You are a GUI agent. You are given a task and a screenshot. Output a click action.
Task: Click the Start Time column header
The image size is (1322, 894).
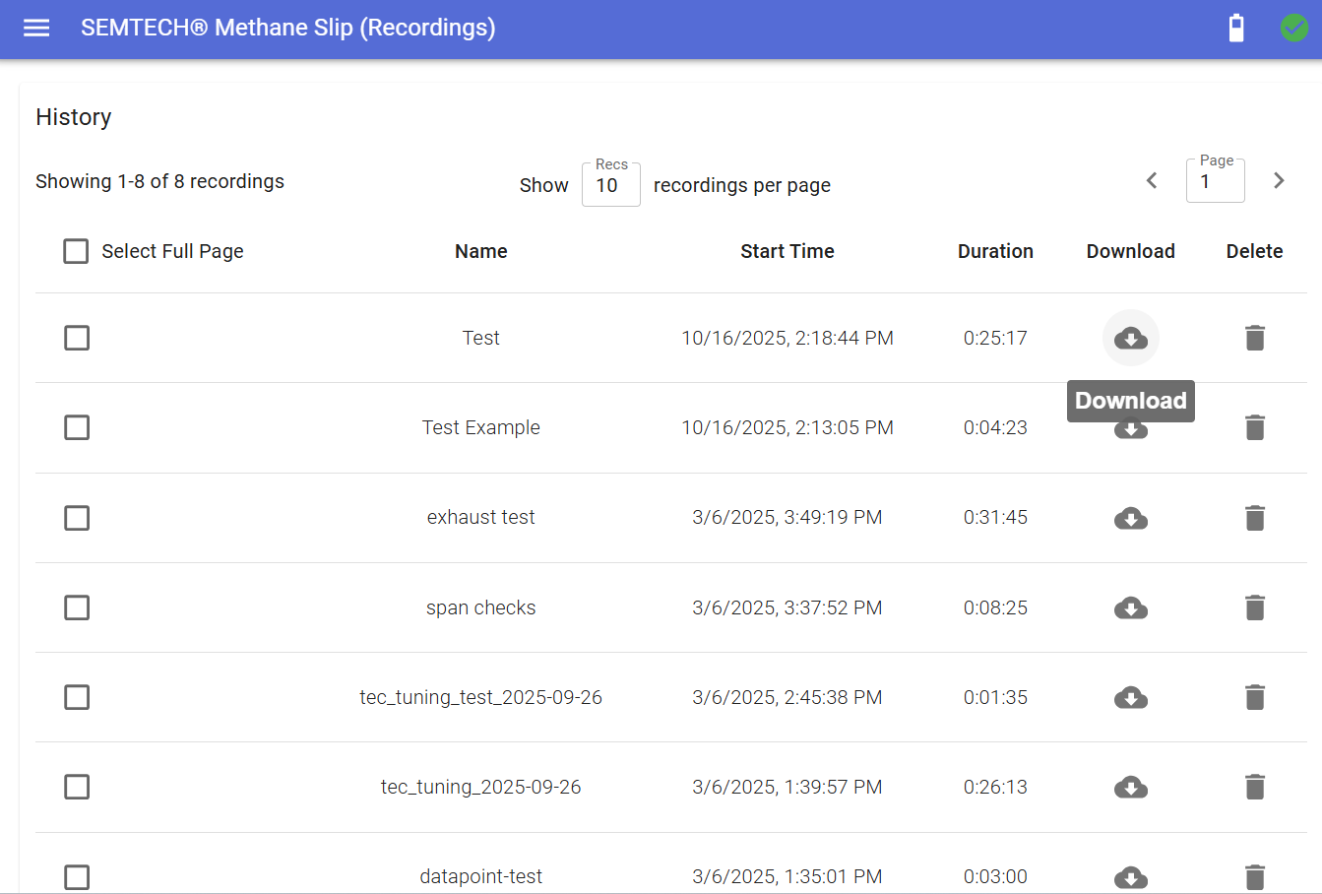click(x=787, y=251)
